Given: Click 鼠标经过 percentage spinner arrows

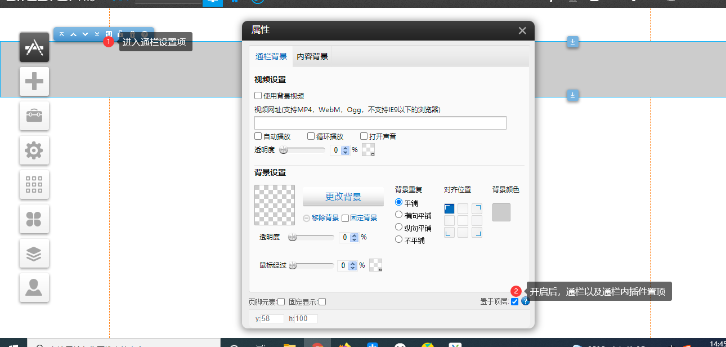Looking at the screenshot, I should coord(353,265).
